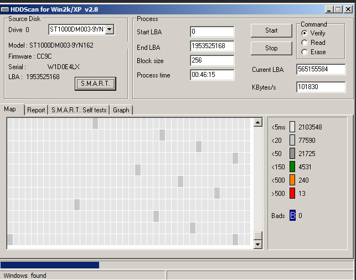Click the blue Bads block icon
The image size is (356, 280).
[292, 215]
